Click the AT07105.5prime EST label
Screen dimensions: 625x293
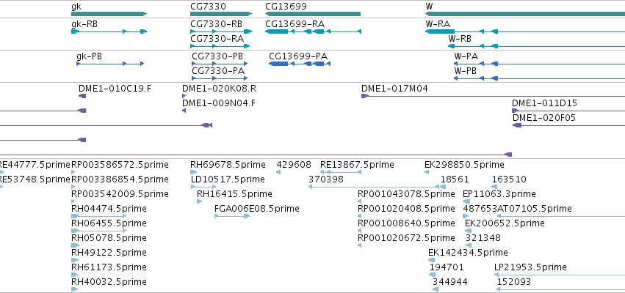click(535, 209)
